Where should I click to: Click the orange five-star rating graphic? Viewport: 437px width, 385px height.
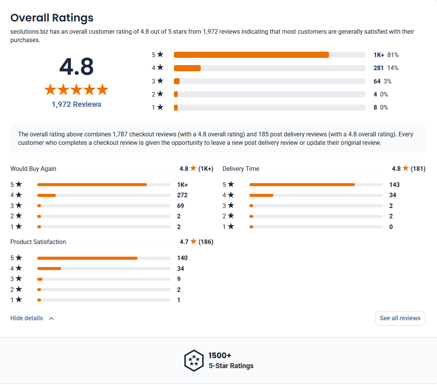coord(76,90)
